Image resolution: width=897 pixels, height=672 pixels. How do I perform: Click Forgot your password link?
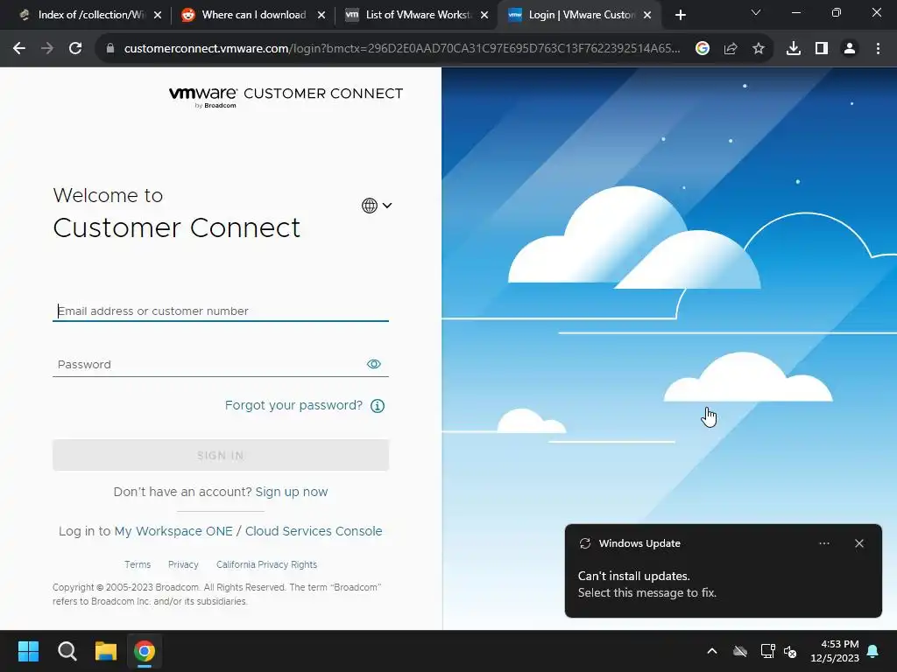(293, 405)
